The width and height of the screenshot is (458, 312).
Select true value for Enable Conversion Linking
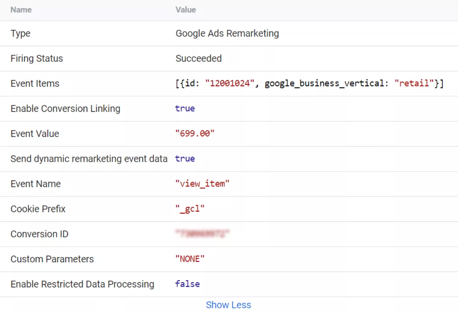point(185,108)
